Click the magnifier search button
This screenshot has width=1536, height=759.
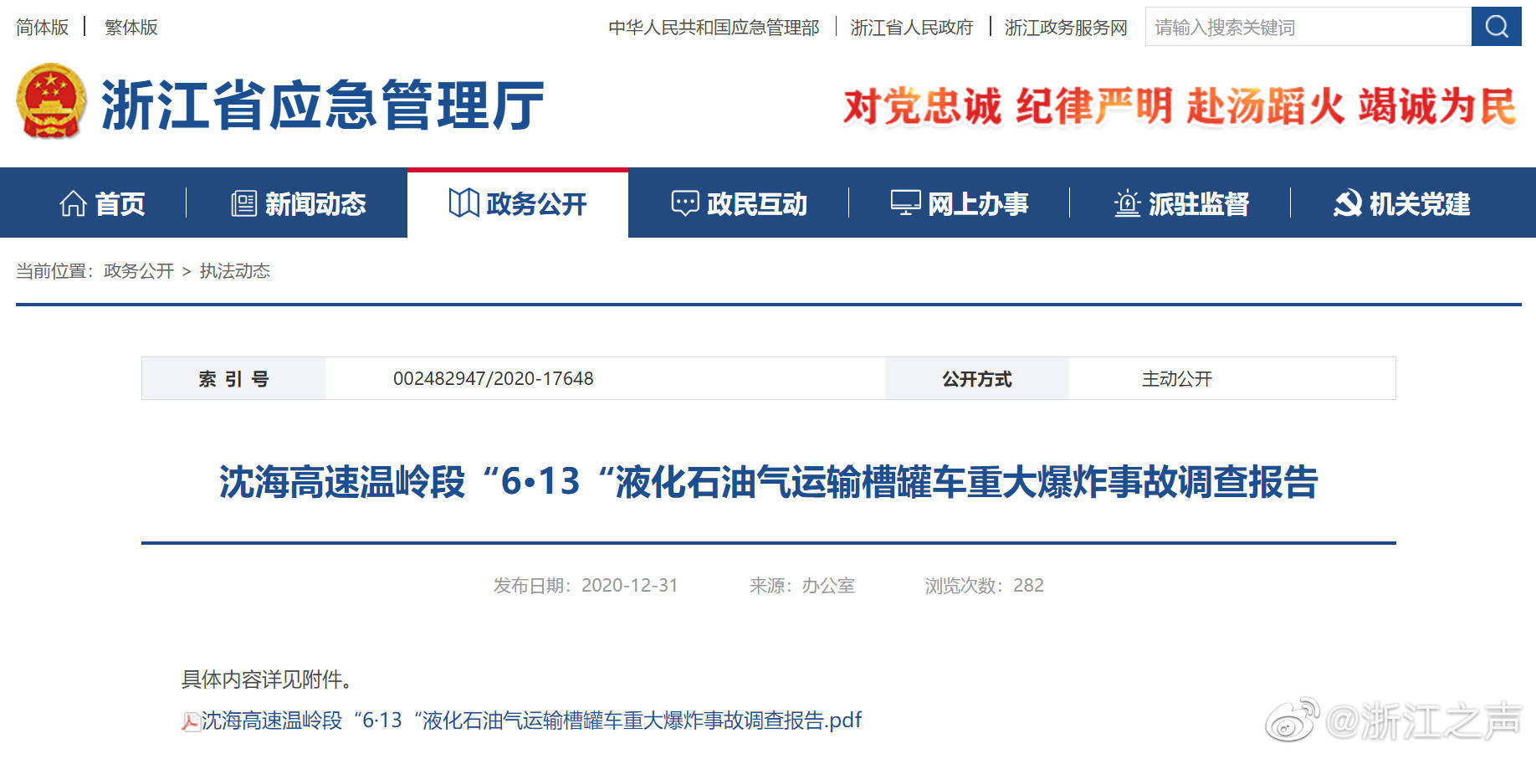click(1496, 27)
